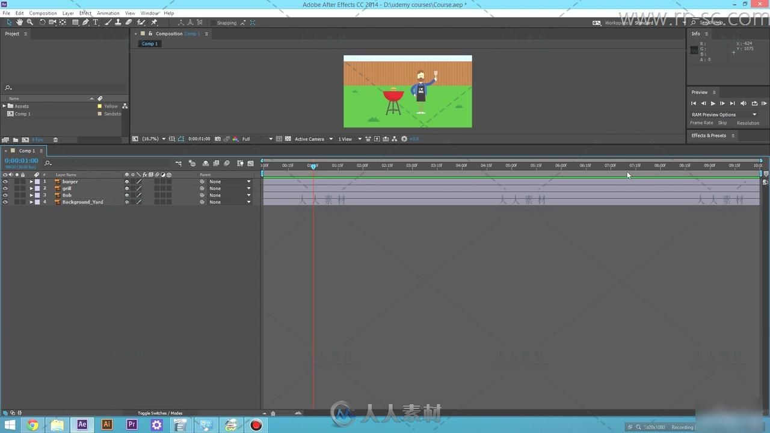Hide the Background_Yard layer
Viewport: 770px width, 433px height.
tap(5, 202)
